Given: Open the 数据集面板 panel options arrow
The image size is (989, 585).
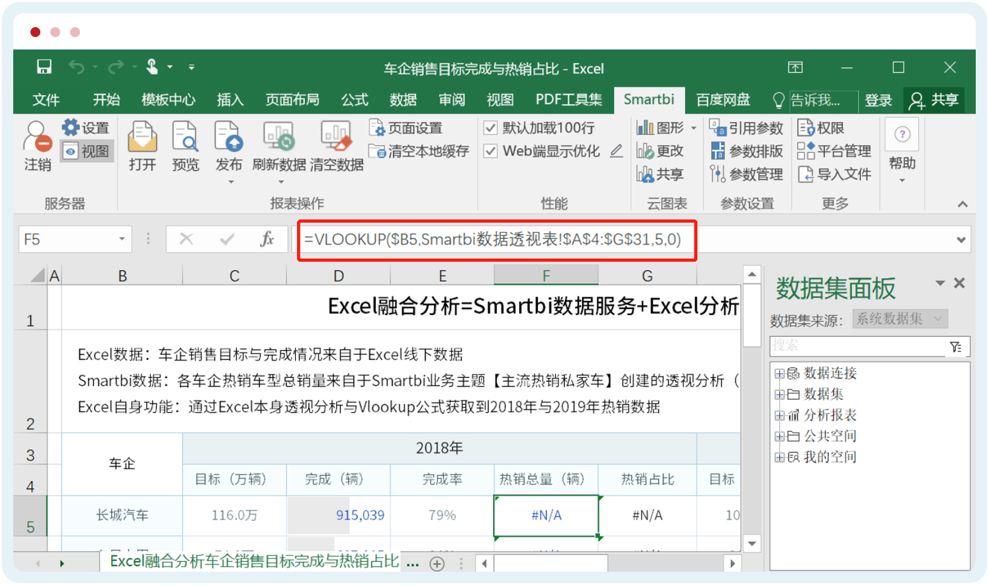Looking at the screenshot, I should coord(940,283).
